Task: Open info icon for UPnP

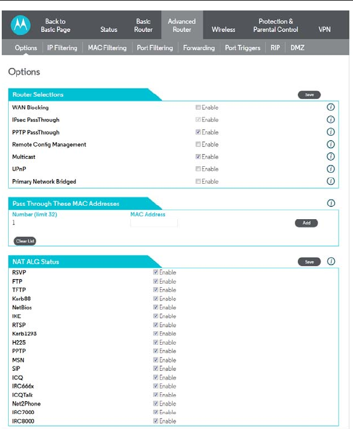Action: (x=330, y=169)
